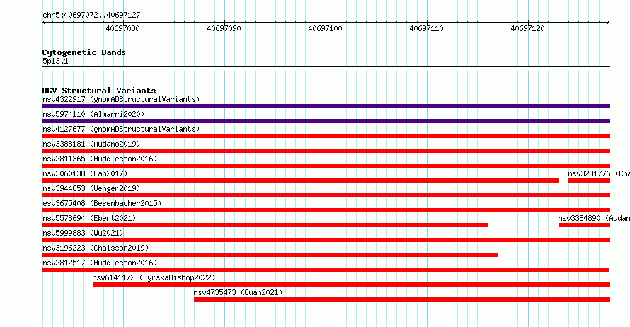Open variant esv3675408 (Besenbacher2015) label
Screen dimensions: 630x327
click(x=102, y=203)
